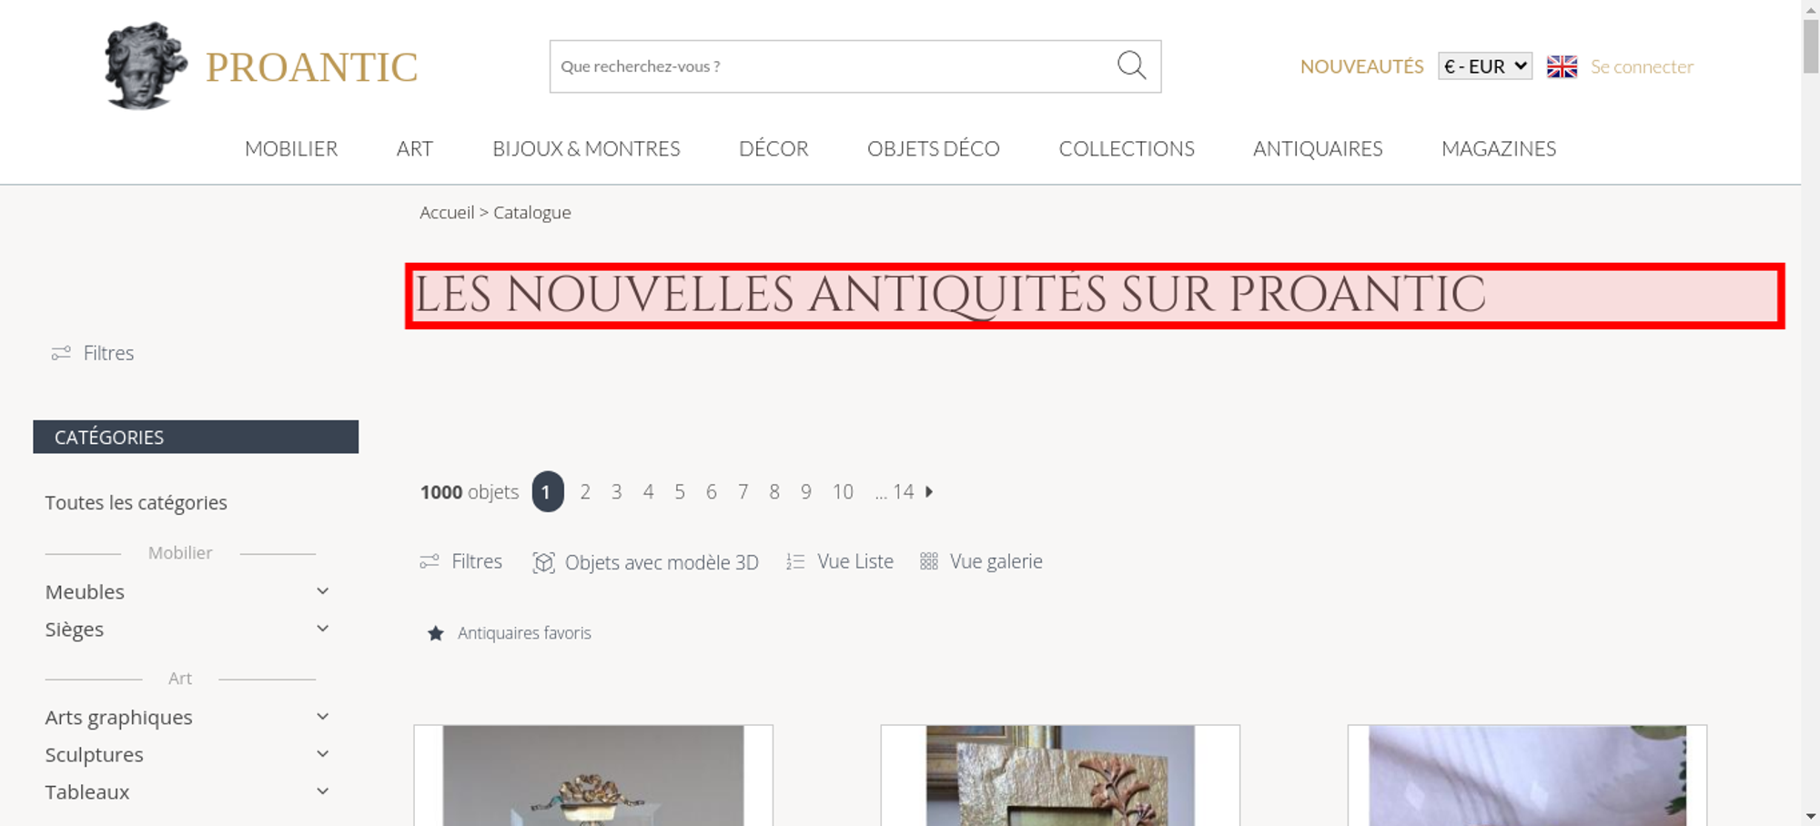Image resolution: width=1820 pixels, height=826 pixels.
Task: Go to the next page arrow
Action: click(929, 491)
